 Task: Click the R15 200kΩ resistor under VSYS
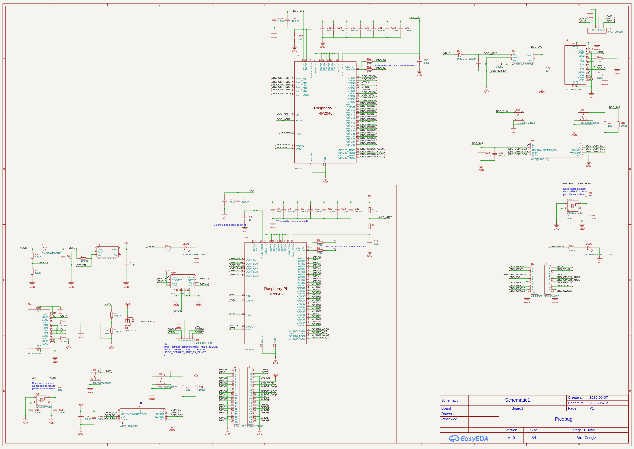click(x=112, y=315)
